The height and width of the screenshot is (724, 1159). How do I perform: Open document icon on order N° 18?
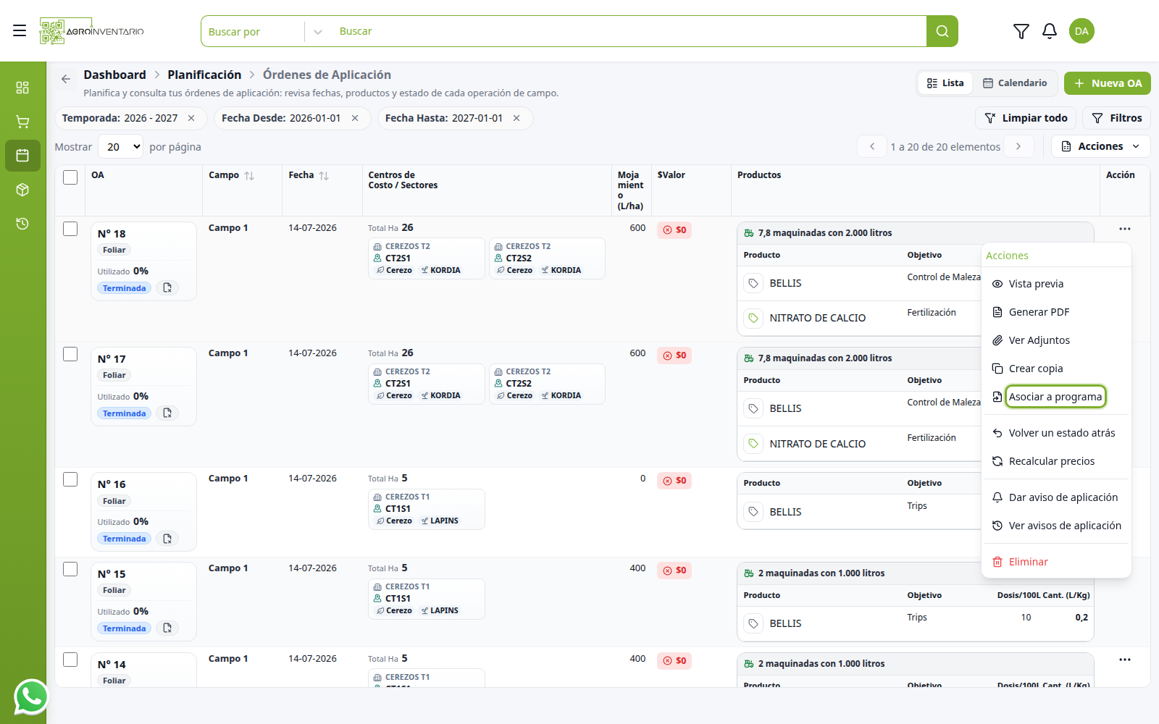167,288
